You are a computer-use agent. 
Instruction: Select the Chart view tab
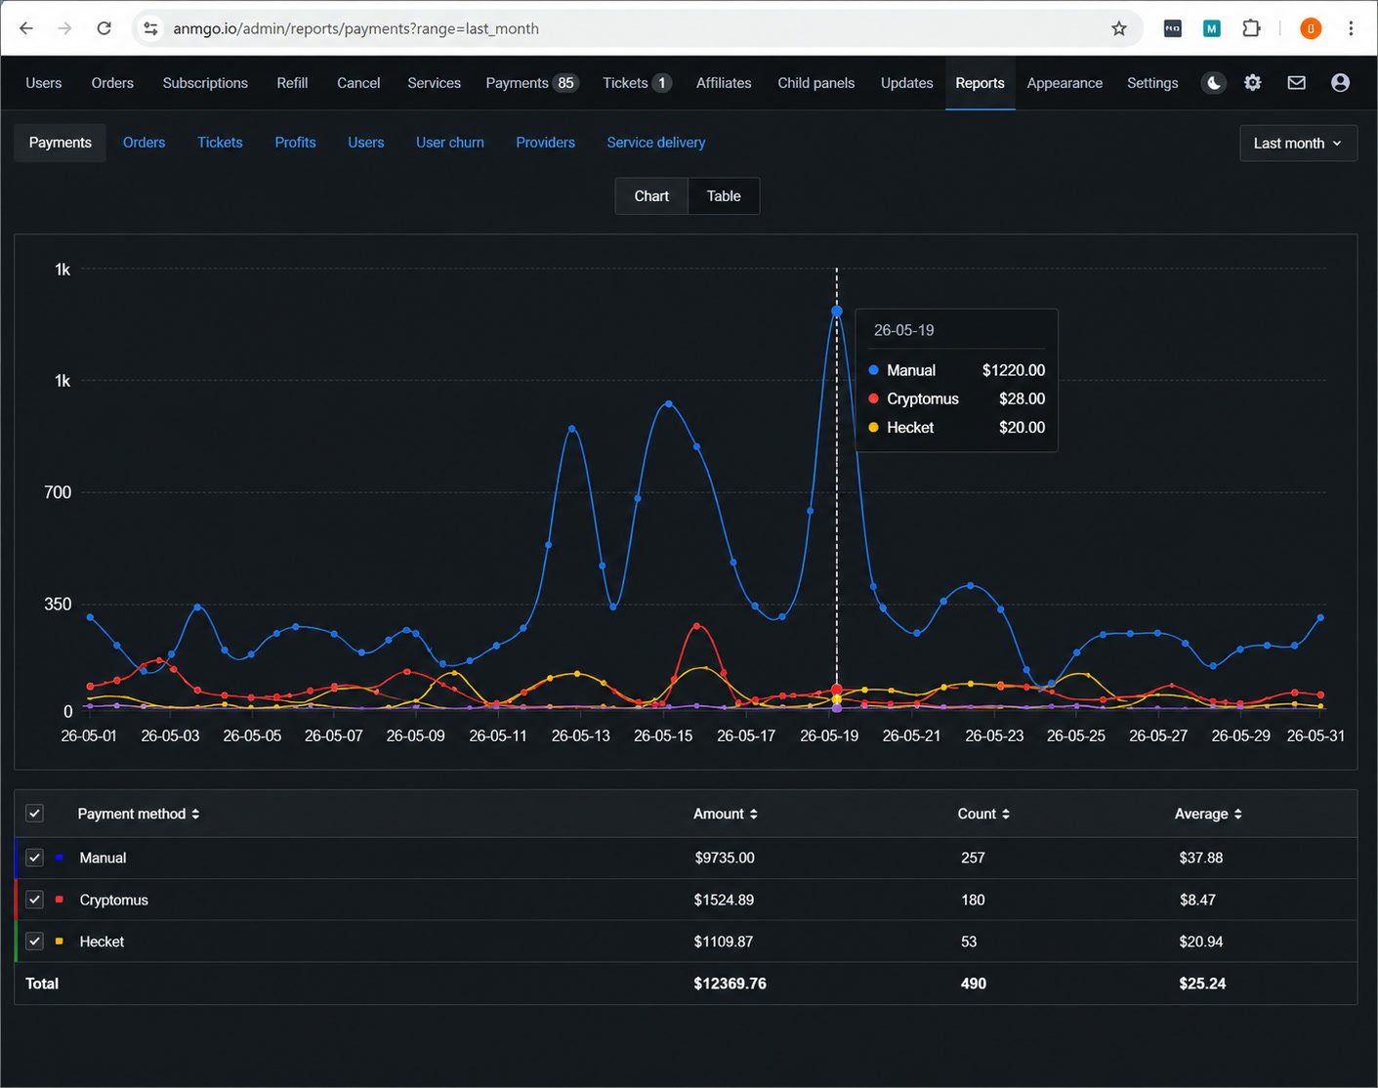click(x=651, y=196)
